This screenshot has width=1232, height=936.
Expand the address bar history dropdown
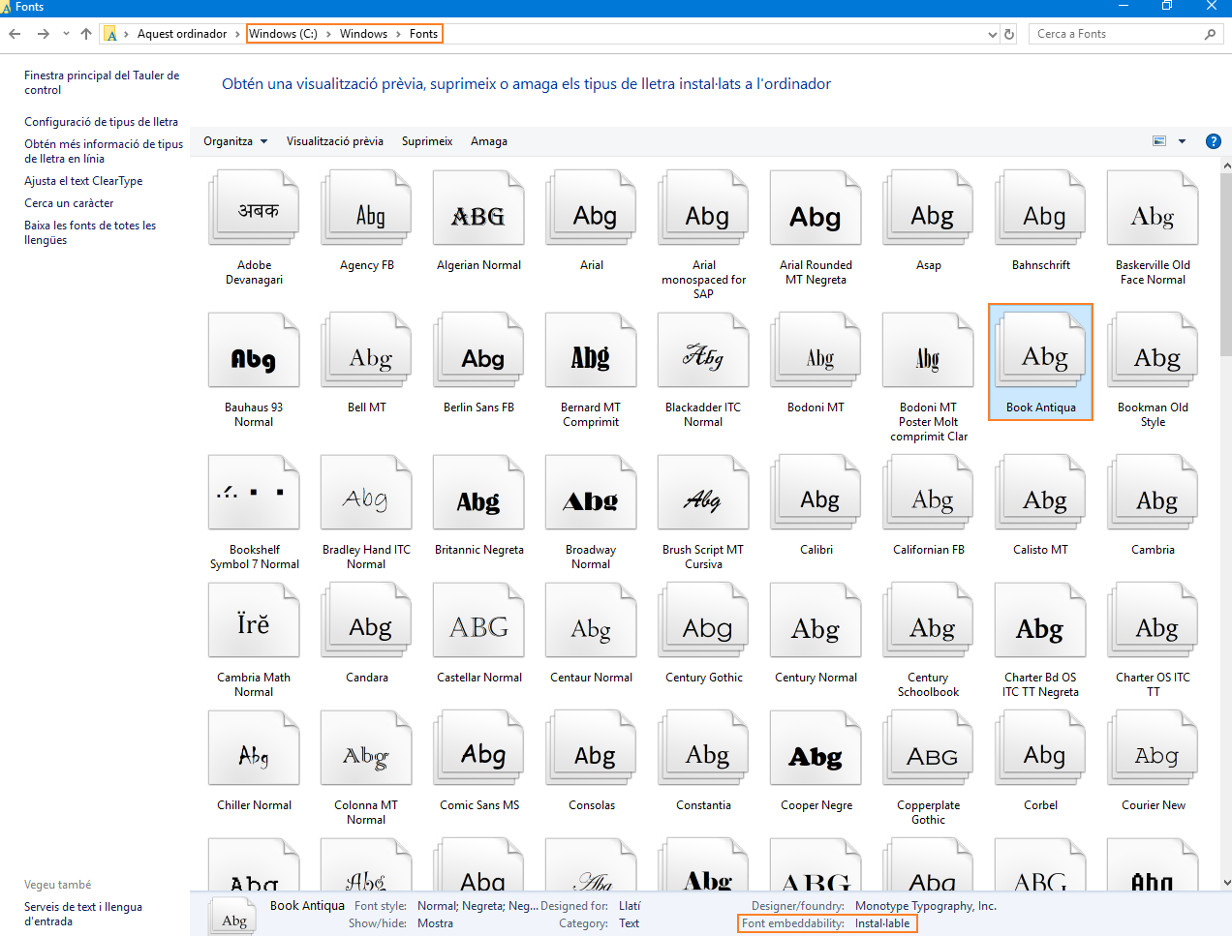click(992, 34)
